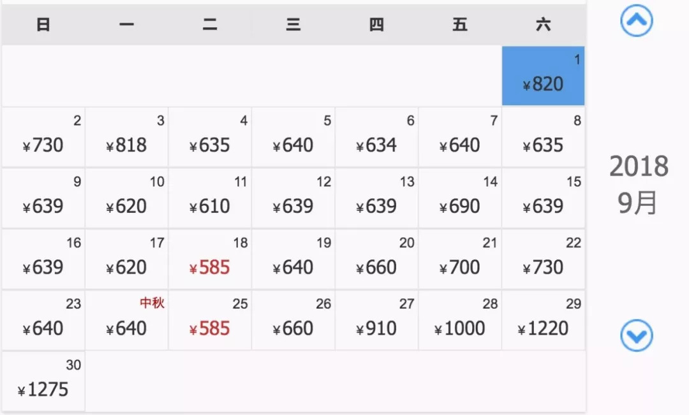Select the 中秋 holiday date ¥640
689x415 pixels.
[x=126, y=320]
